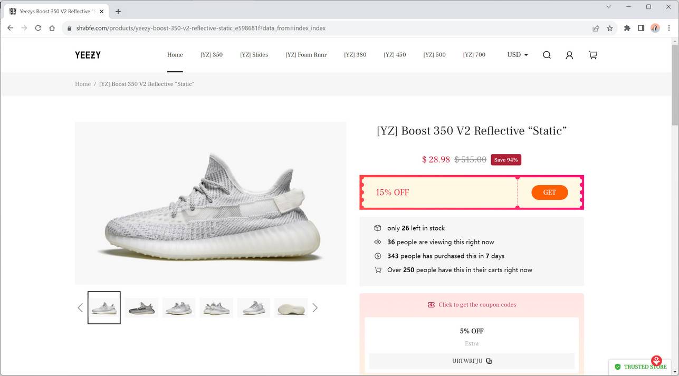Bookmark this page with star icon
Screen dimensions: 679x376
tap(610, 28)
